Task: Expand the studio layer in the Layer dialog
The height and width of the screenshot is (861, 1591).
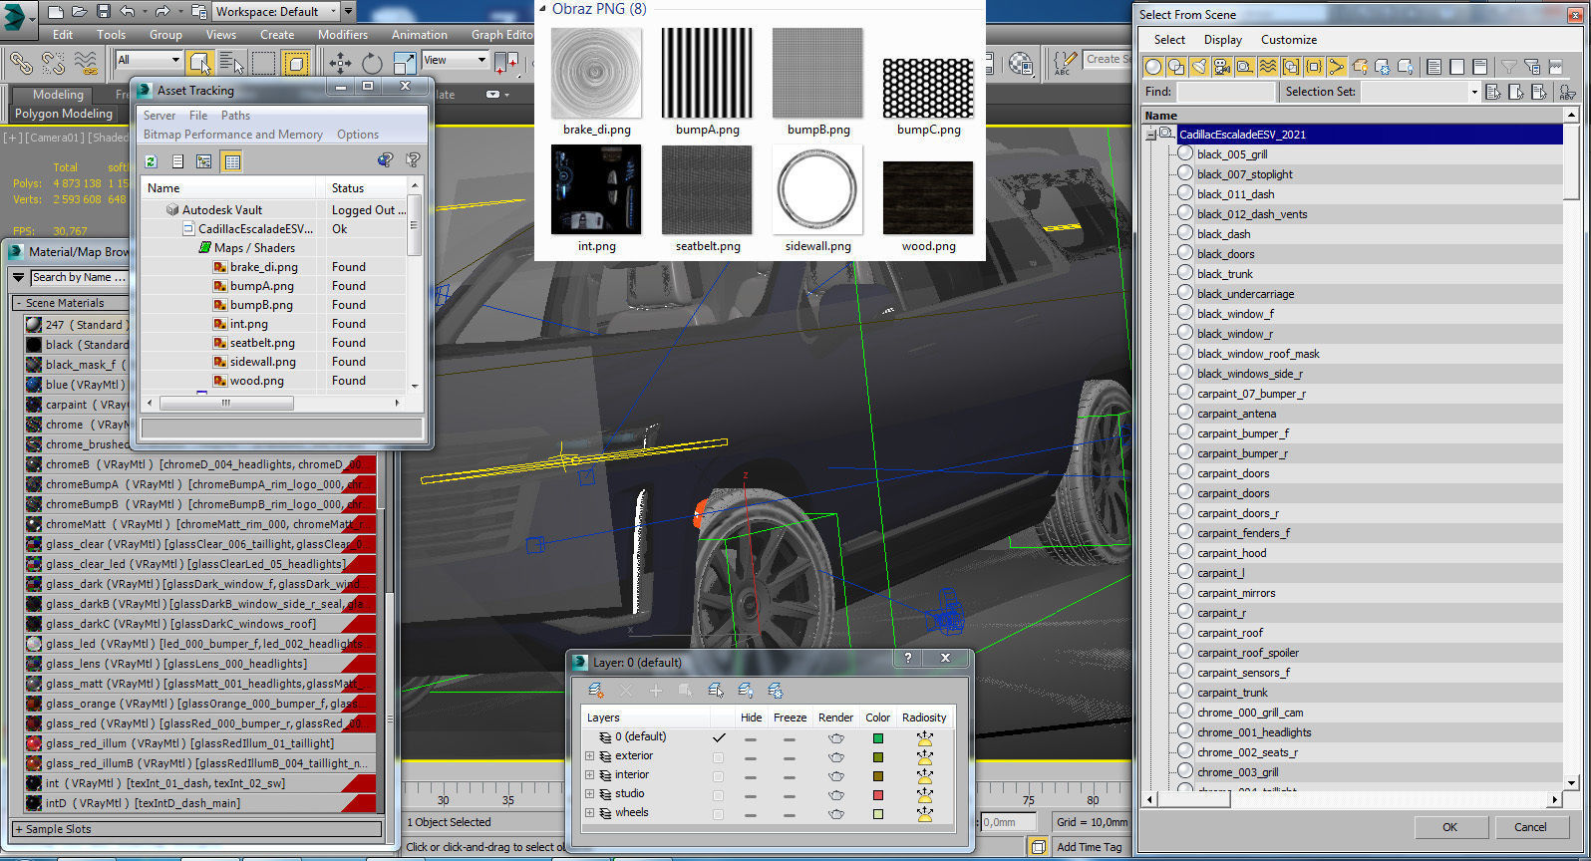Action: click(x=589, y=794)
